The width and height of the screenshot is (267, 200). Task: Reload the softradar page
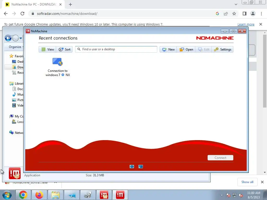[22, 14]
